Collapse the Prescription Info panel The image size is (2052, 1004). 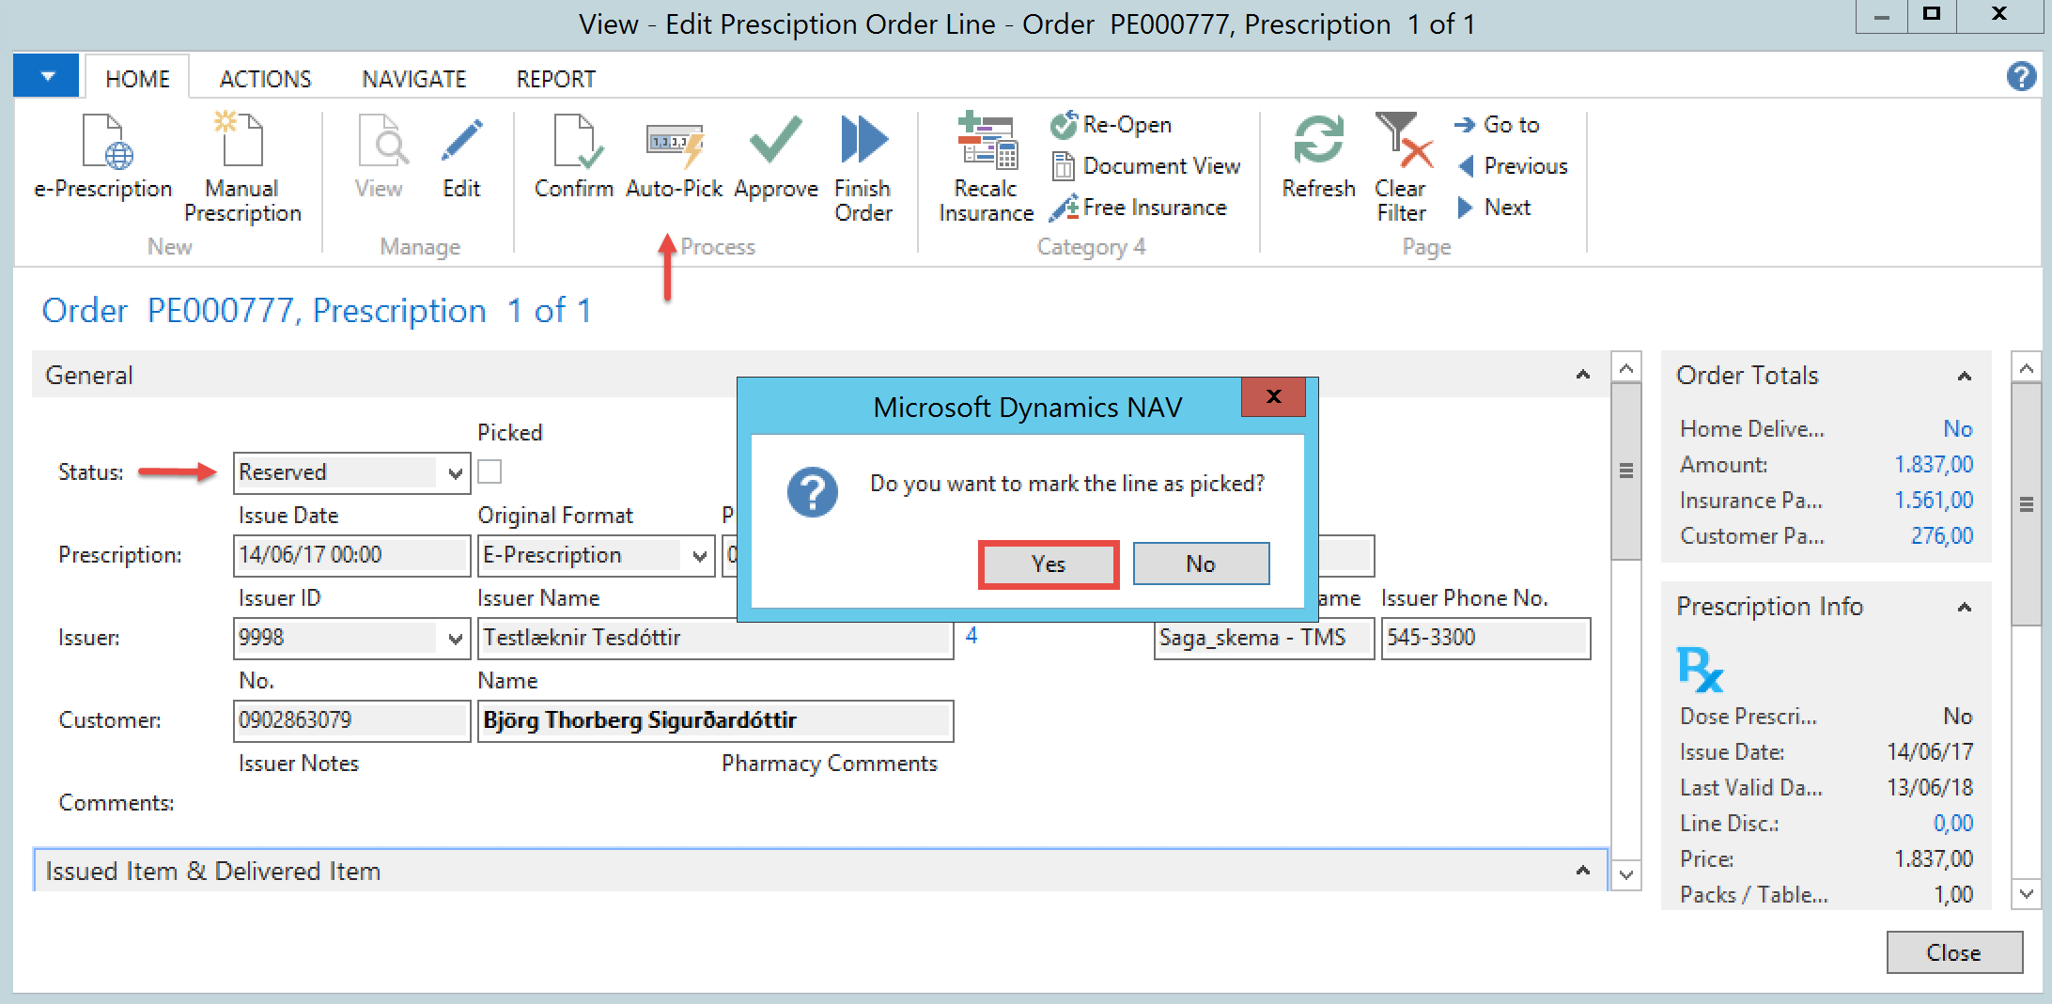1965,608
